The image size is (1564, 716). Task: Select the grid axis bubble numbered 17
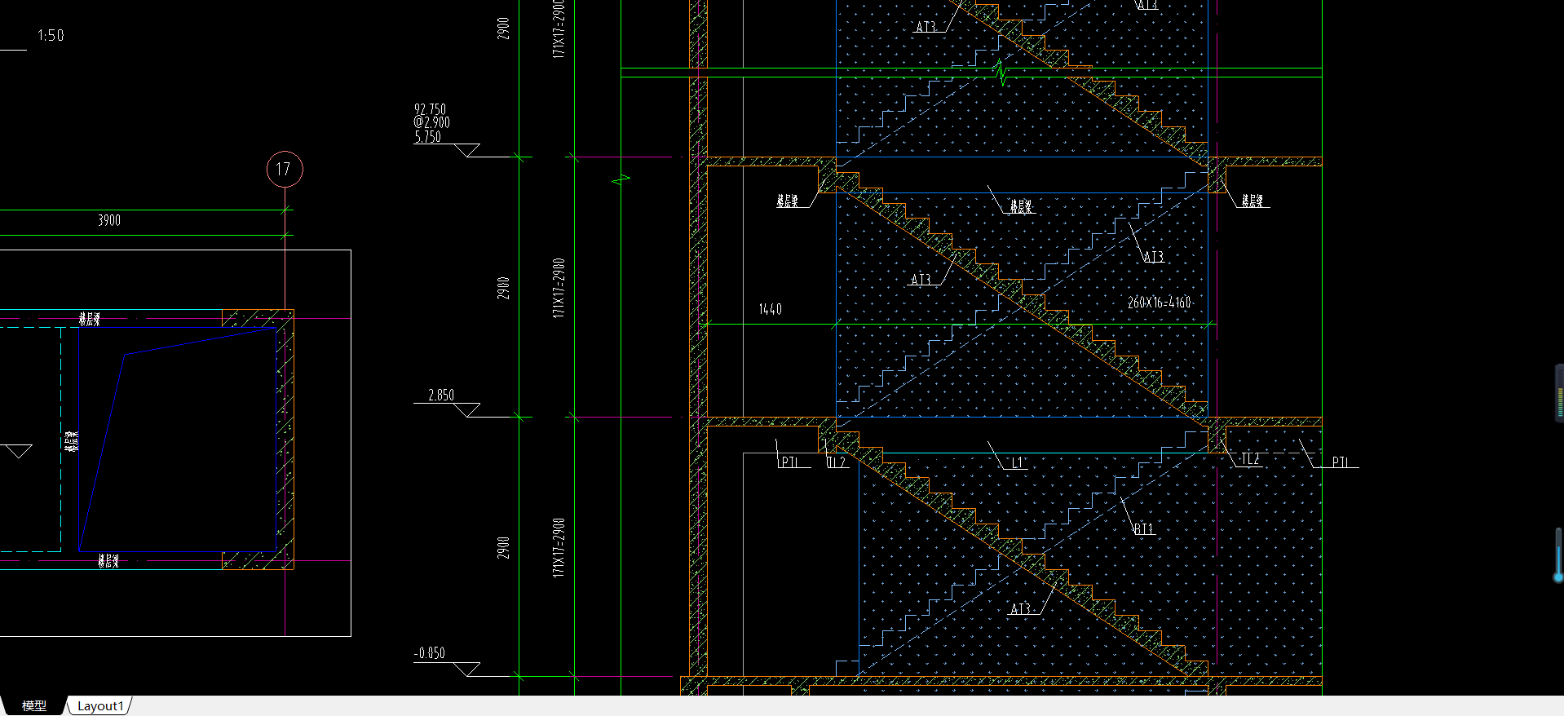click(285, 170)
